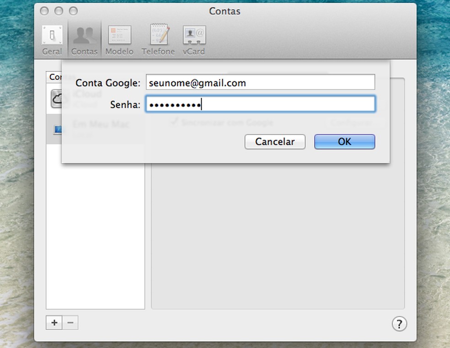Zoom the Contas window

click(x=74, y=11)
